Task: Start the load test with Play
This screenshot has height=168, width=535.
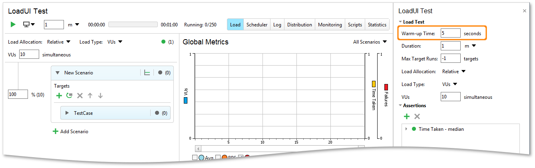Action: coord(13,24)
